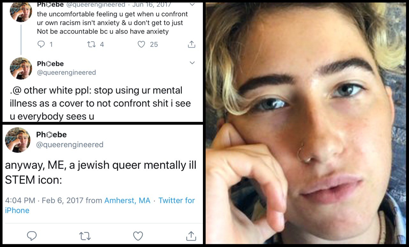Open dropdown chevron on top tweet
The image size is (409, 247).
click(x=192, y=5)
